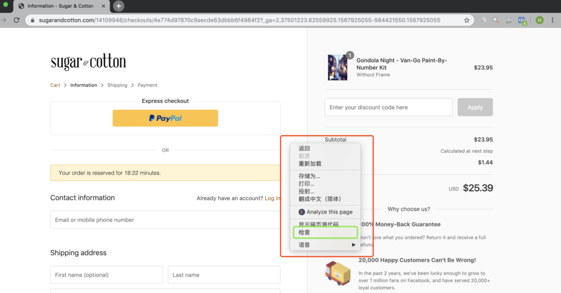Go back to Cart breadcrumb link
This screenshot has width=561, height=293.
[x=55, y=85]
